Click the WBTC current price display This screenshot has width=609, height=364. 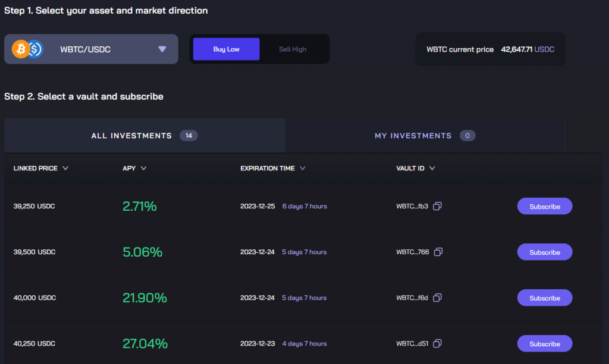(x=490, y=49)
